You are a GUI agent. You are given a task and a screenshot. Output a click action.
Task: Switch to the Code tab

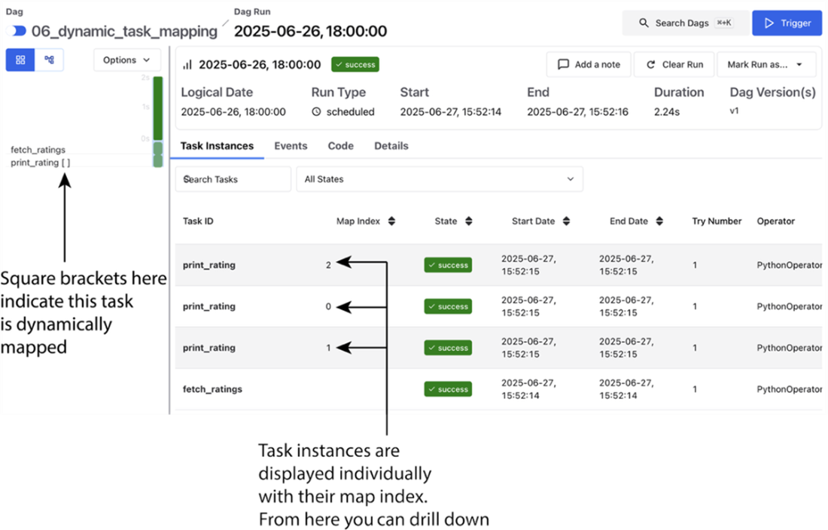[x=340, y=146]
